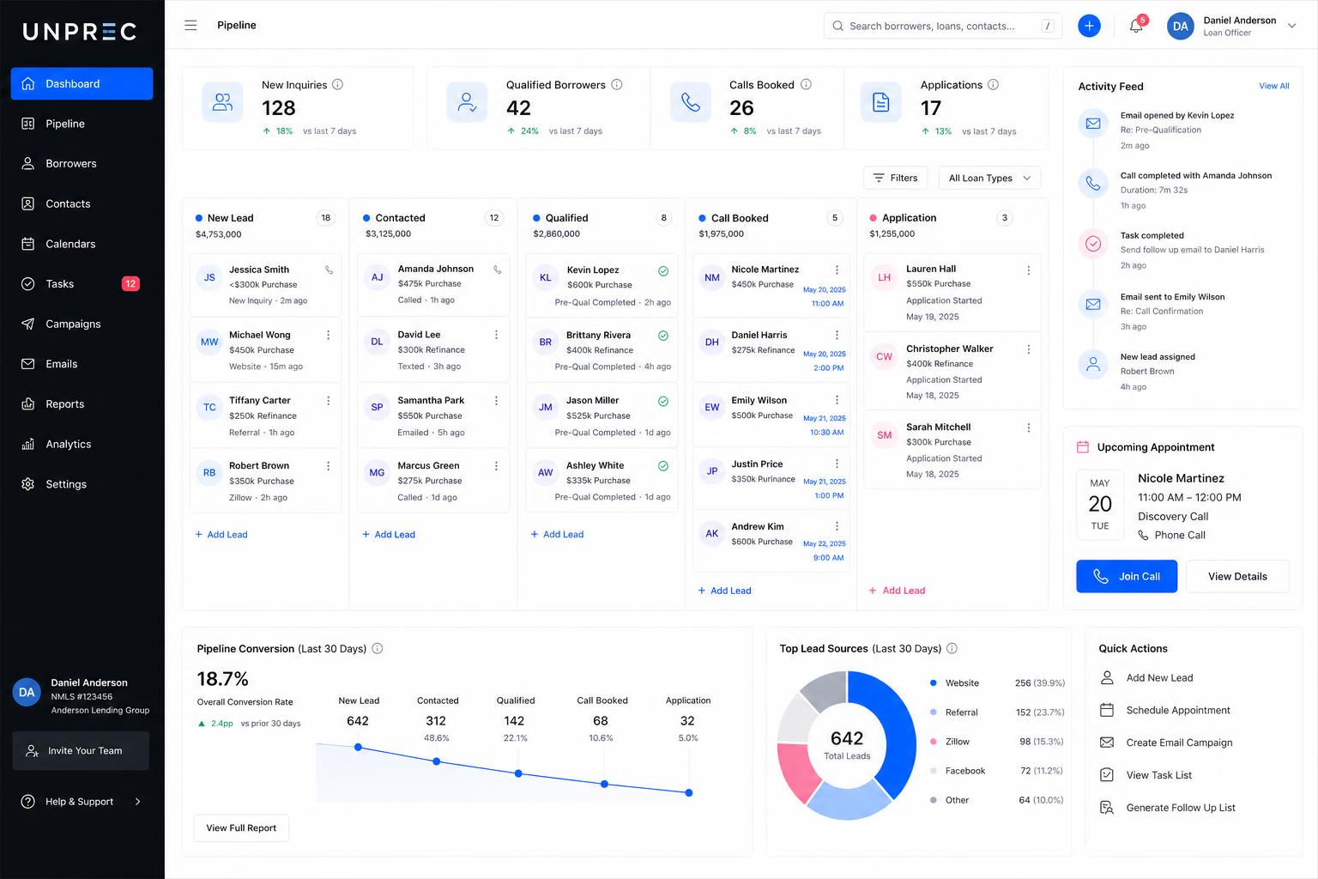This screenshot has height=879, width=1318.
Task: Click the Contacted point on conversion chart
Action: (437, 761)
